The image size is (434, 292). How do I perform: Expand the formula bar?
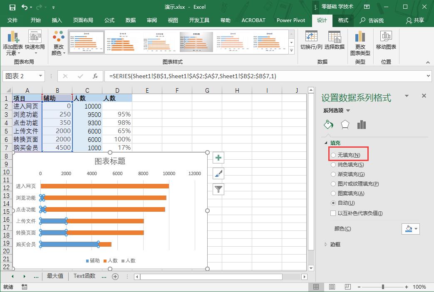click(428, 76)
